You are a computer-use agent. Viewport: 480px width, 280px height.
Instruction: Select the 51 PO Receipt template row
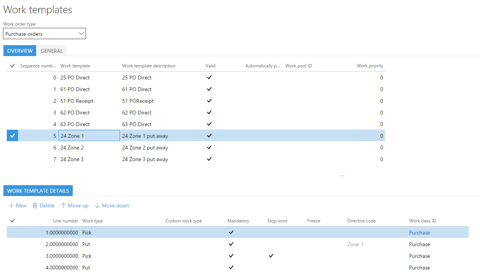[x=77, y=101]
